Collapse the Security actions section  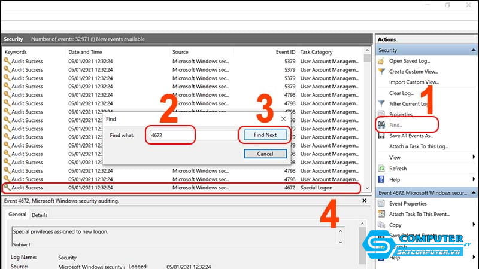(x=474, y=51)
